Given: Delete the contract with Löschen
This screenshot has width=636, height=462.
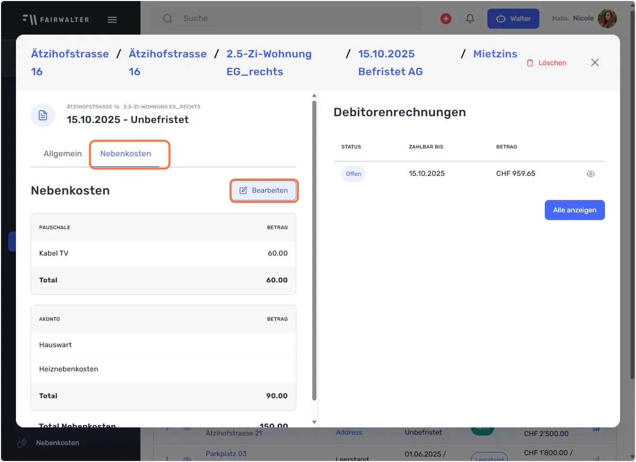Looking at the screenshot, I should [546, 63].
